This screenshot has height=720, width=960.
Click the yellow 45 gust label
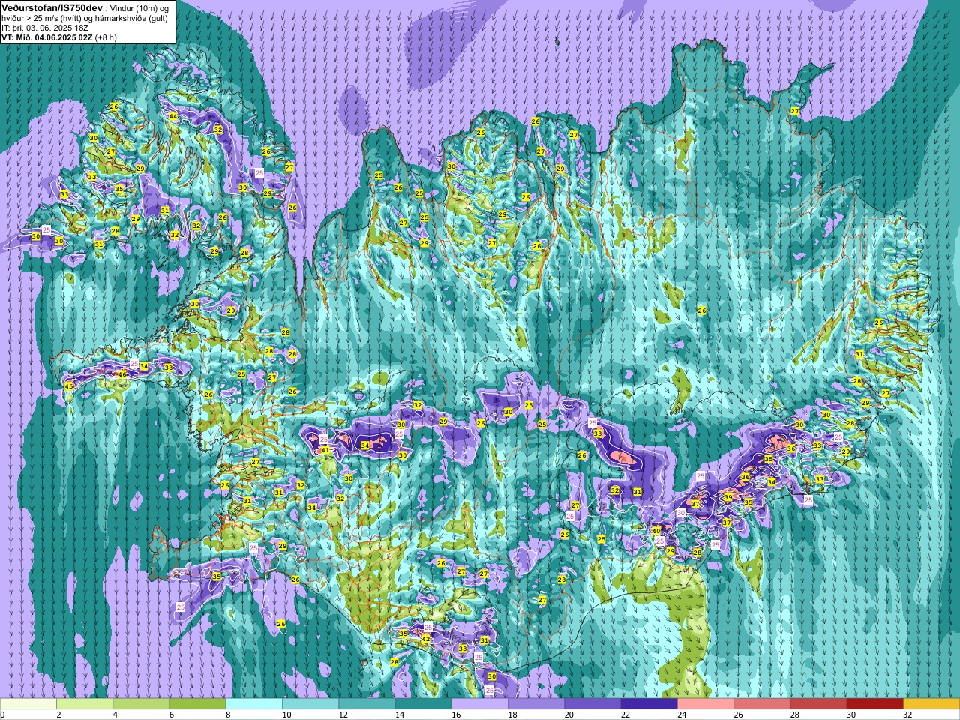click(x=69, y=386)
